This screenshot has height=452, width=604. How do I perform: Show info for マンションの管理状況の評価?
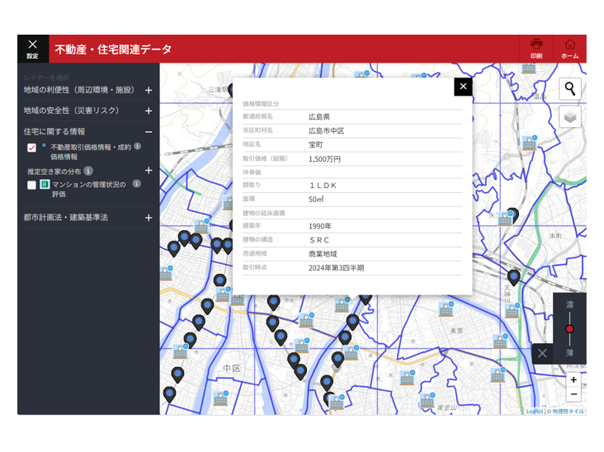coord(137,184)
